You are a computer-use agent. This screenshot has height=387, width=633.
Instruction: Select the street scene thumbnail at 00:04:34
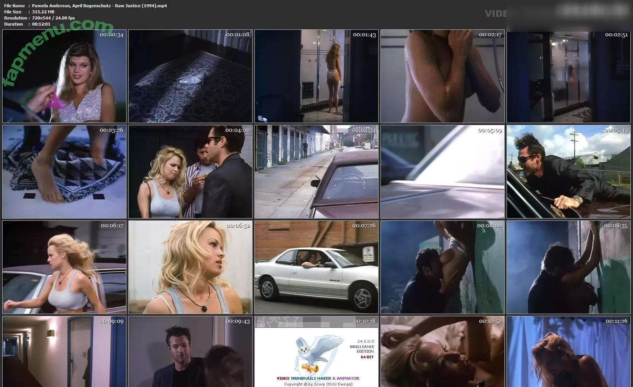316,172
